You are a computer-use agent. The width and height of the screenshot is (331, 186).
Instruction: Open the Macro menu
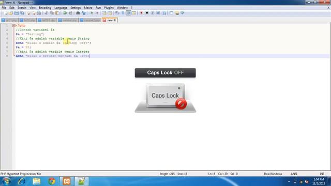point(88,8)
